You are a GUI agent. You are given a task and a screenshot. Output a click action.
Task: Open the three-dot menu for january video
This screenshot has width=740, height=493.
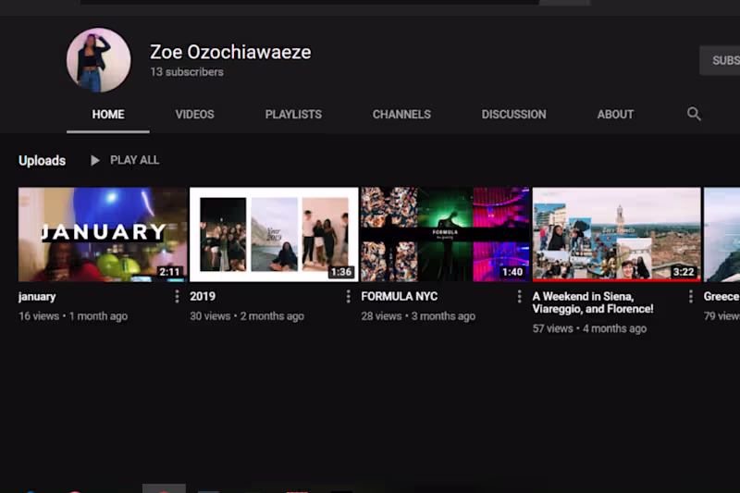(x=177, y=296)
